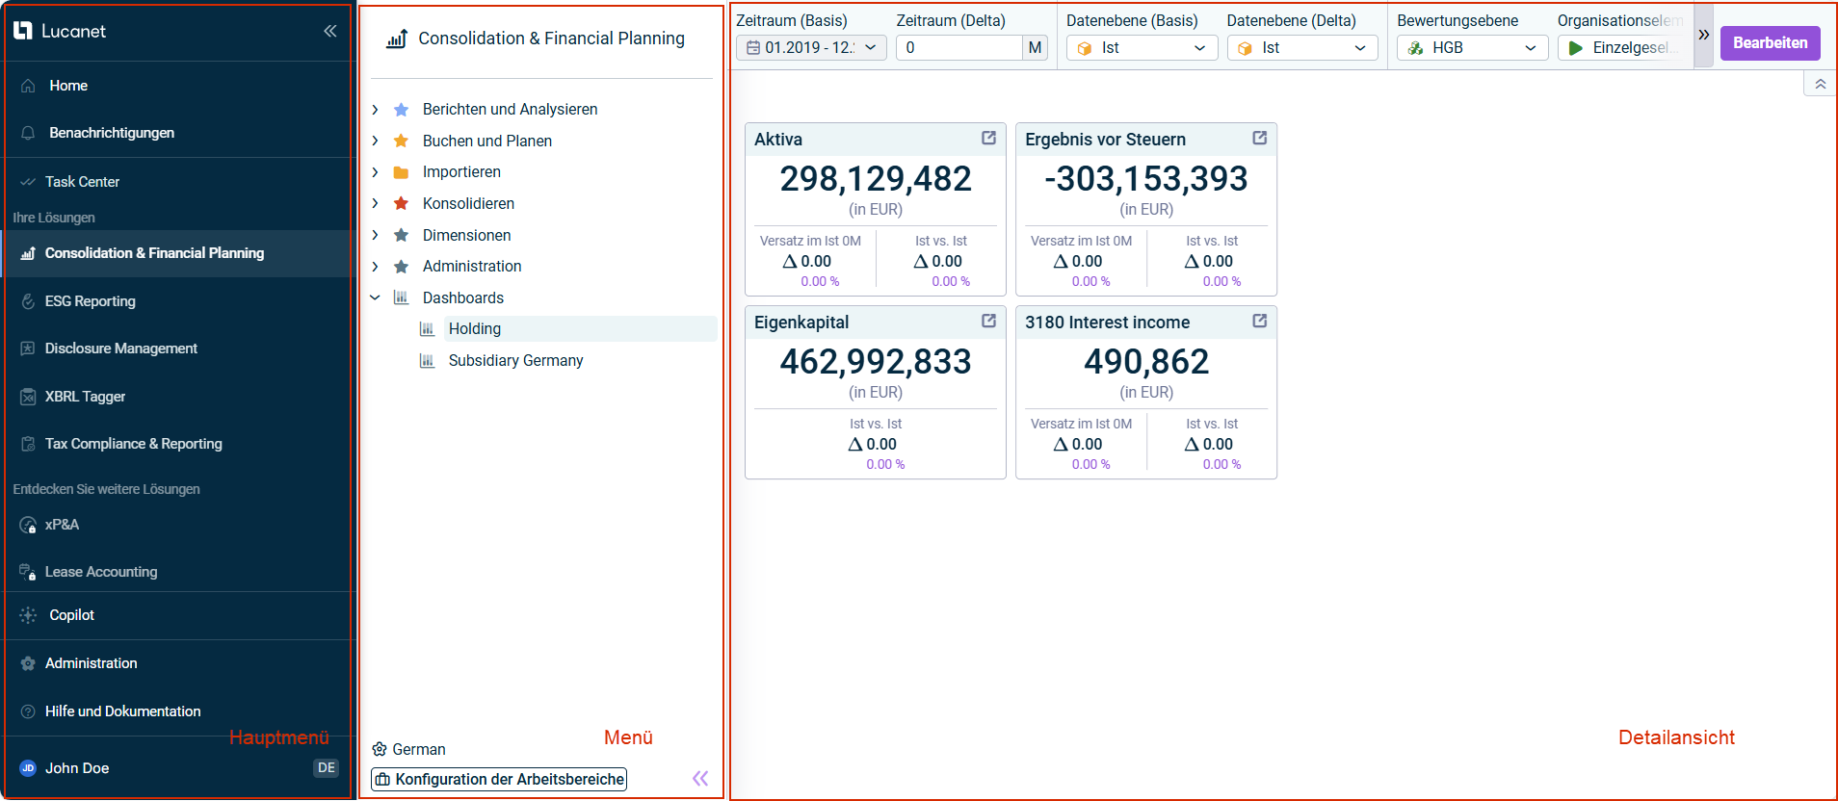The image size is (1838, 801).
Task: Open the 3180 Interest income tile externally
Action: (1259, 322)
